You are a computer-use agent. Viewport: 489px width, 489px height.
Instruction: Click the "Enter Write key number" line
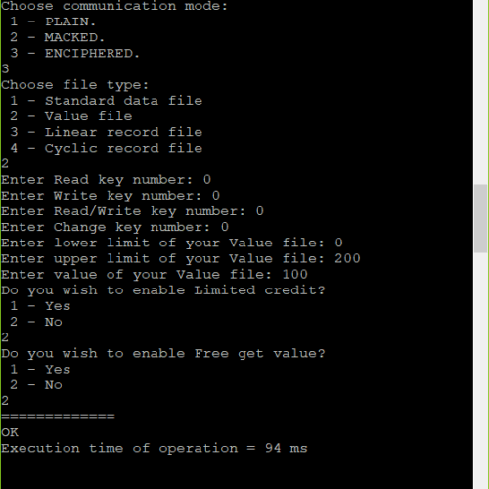click(x=111, y=196)
